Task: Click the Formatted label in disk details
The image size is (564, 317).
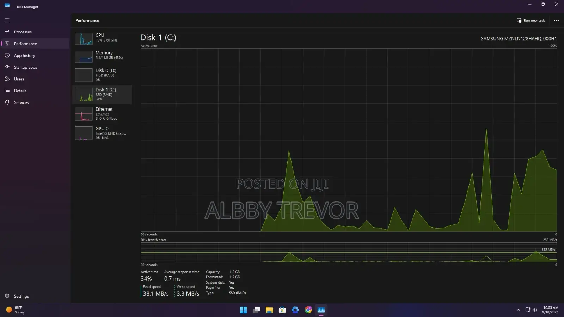Action: point(214,277)
